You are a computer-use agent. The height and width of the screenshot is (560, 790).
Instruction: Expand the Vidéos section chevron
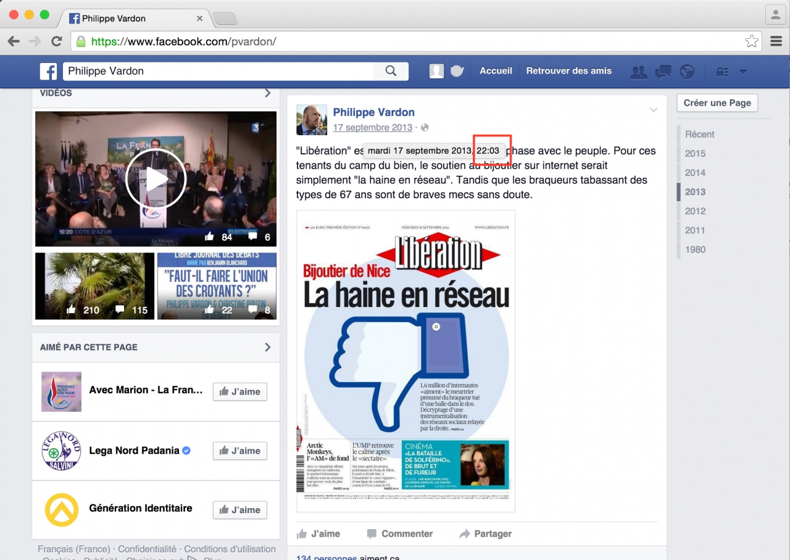(x=267, y=93)
